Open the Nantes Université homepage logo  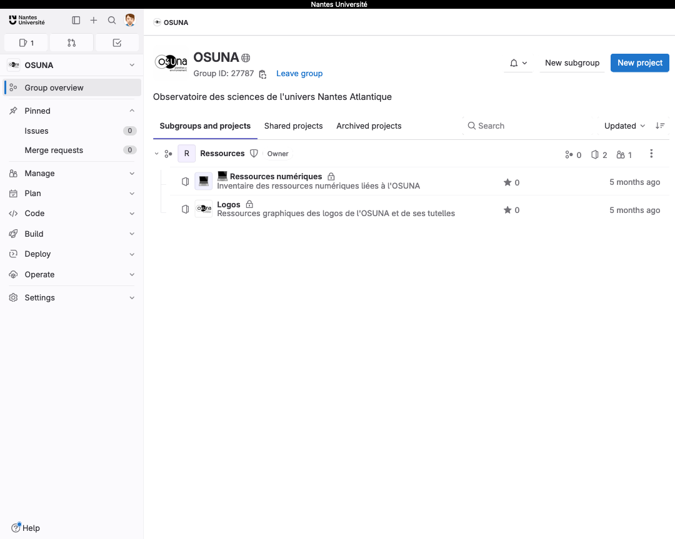pos(27,20)
